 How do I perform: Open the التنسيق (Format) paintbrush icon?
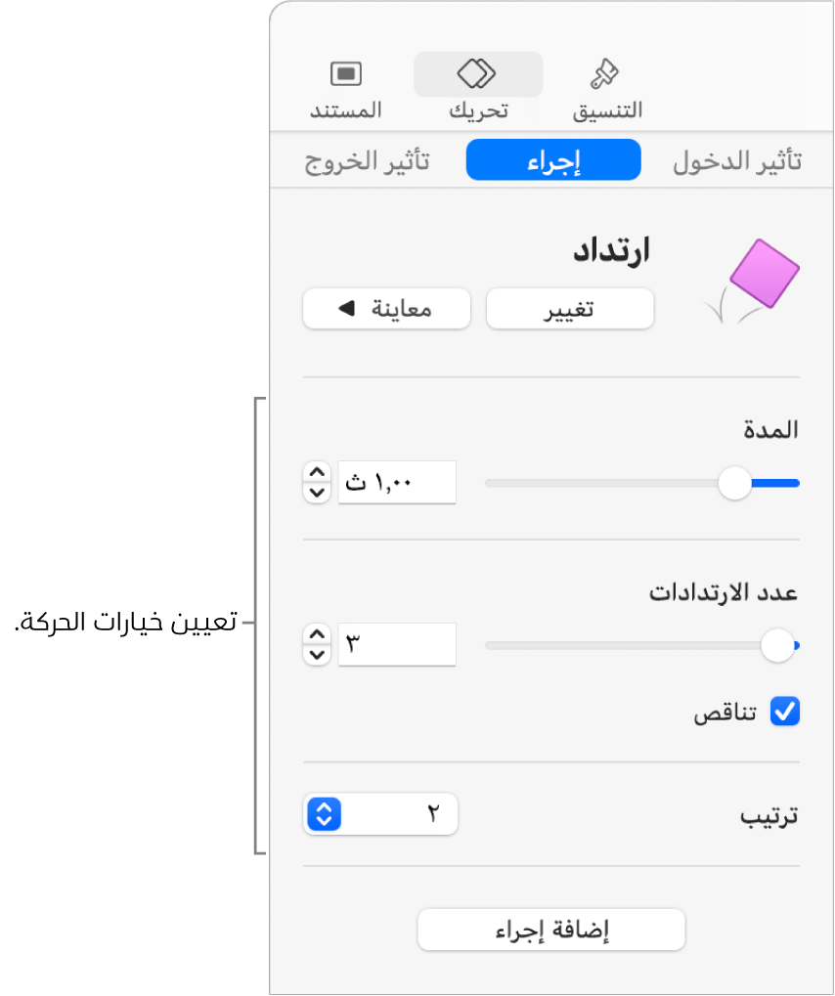606,74
